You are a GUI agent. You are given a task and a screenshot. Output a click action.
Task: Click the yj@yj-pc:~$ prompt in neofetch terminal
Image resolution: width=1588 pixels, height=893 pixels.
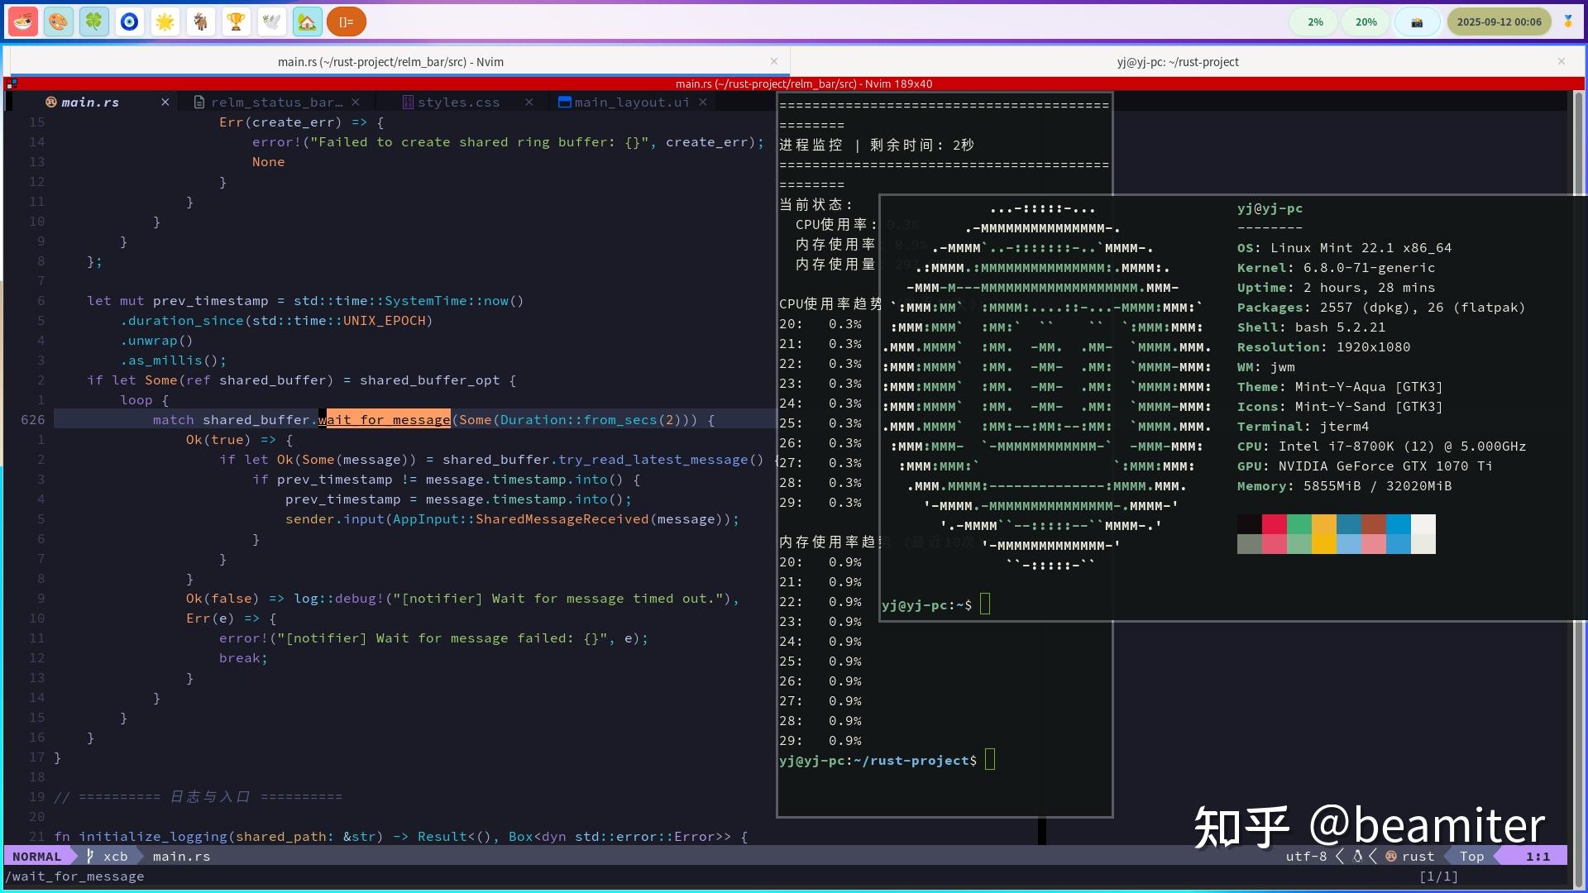coord(927,605)
